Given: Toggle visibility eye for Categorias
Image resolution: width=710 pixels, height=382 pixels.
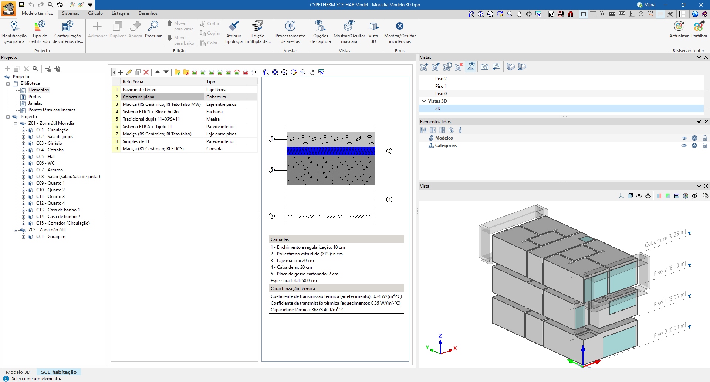Looking at the screenshot, I should pyautogui.click(x=684, y=145).
